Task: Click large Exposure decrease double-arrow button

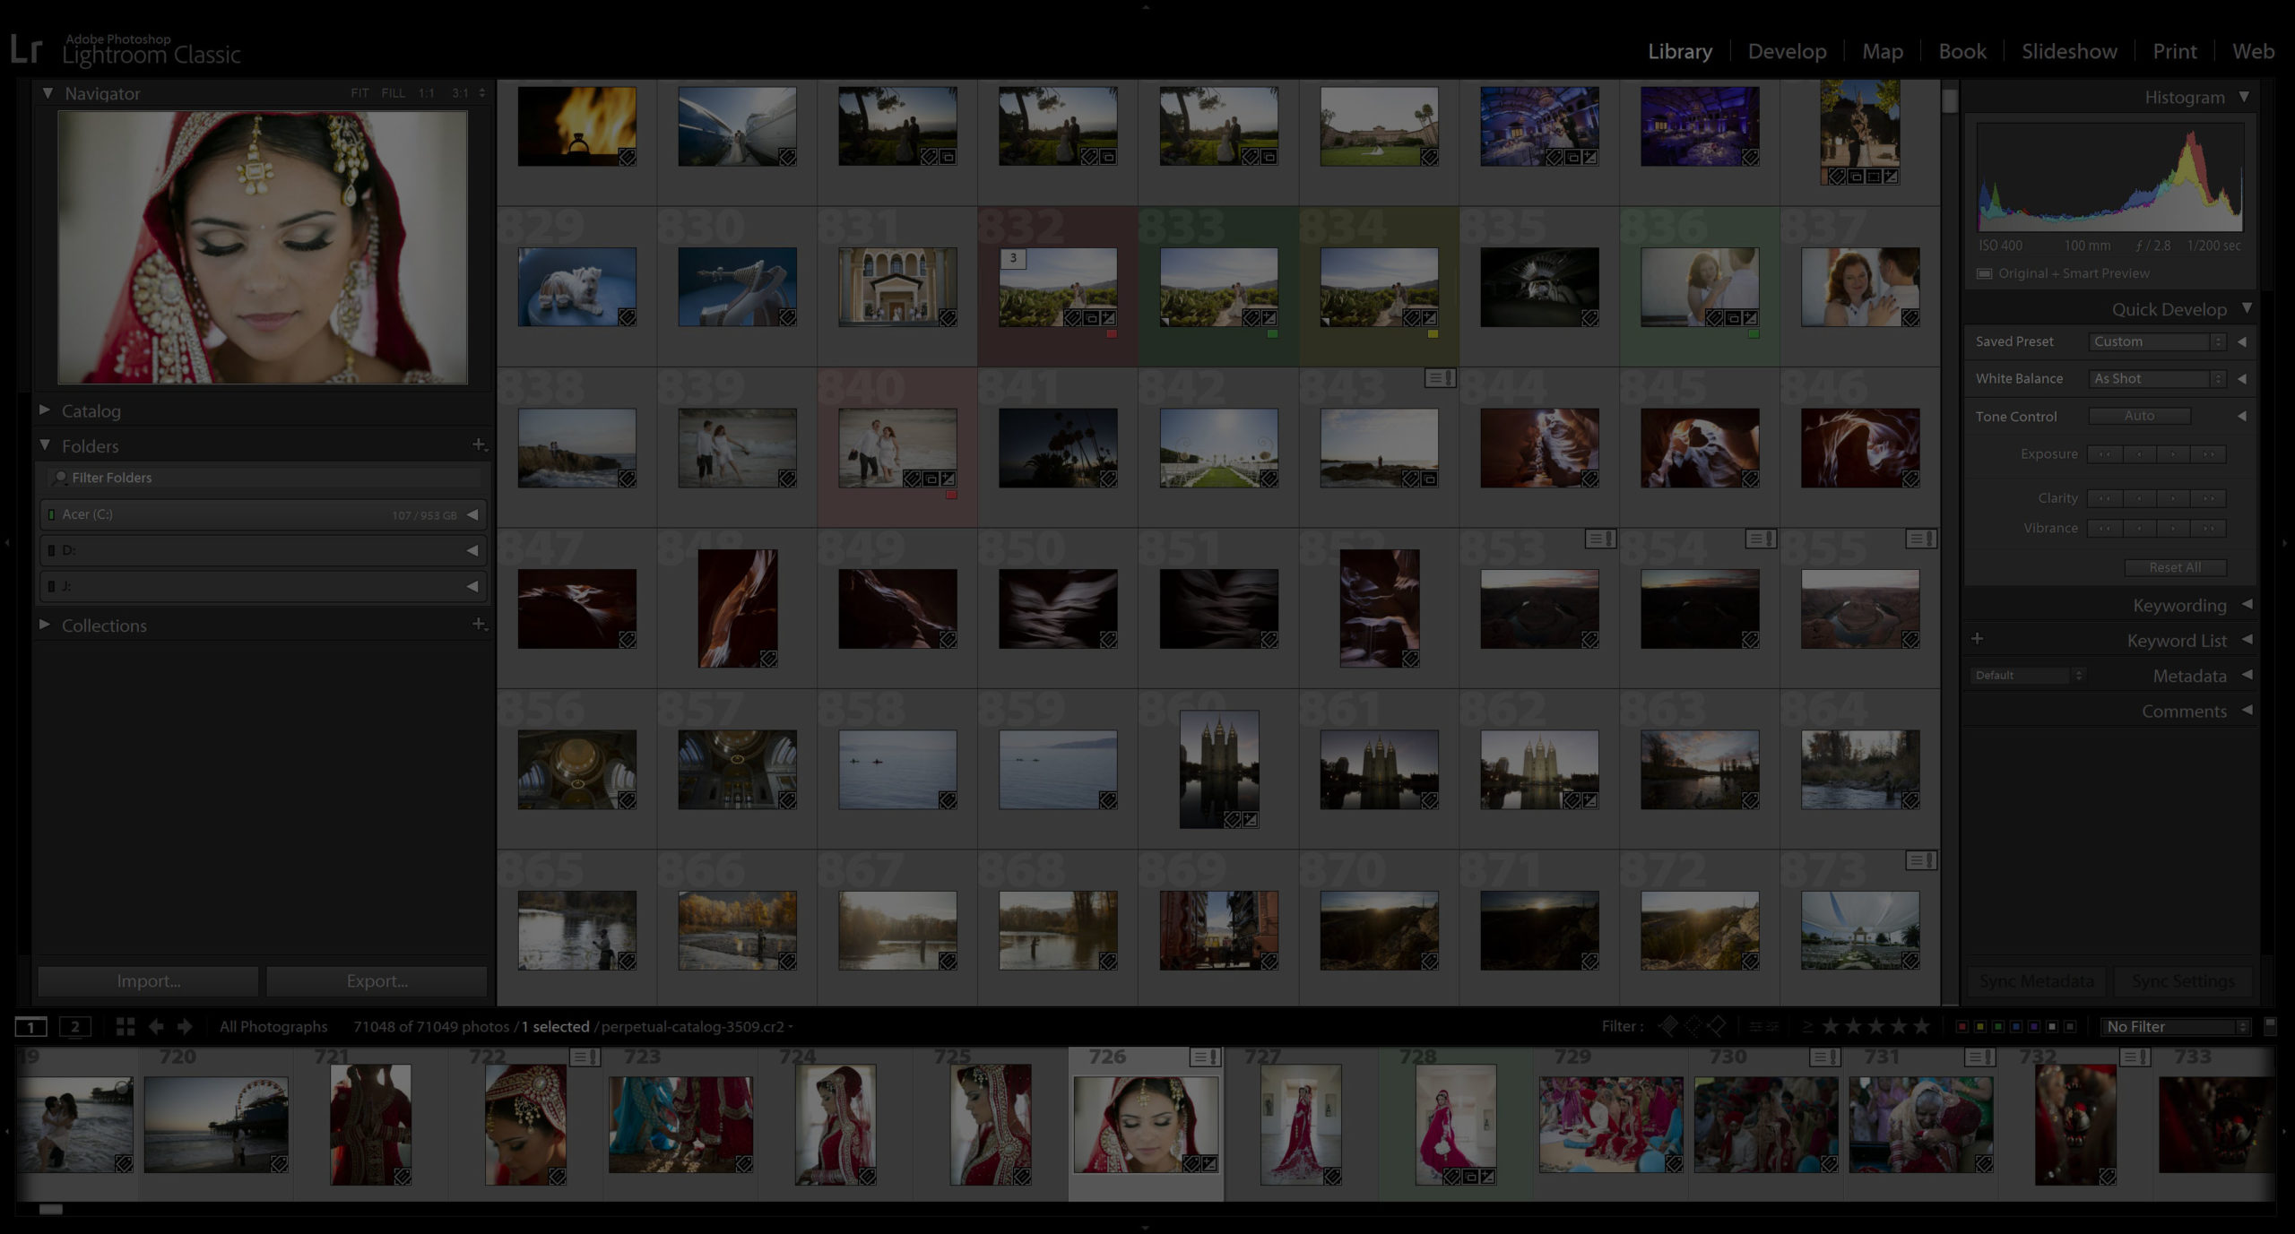Action: (2104, 454)
